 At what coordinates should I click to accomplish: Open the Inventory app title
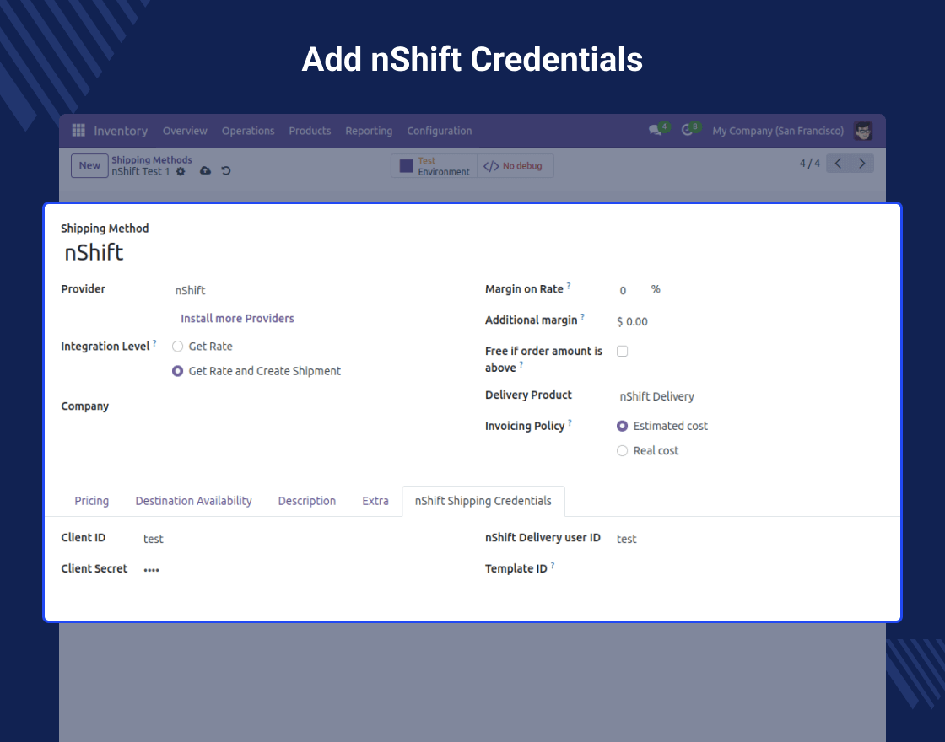coord(121,131)
